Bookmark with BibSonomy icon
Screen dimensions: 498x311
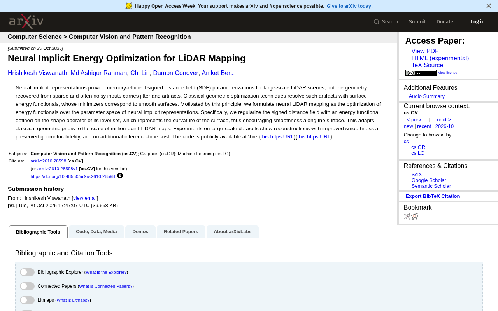[407, 217]
